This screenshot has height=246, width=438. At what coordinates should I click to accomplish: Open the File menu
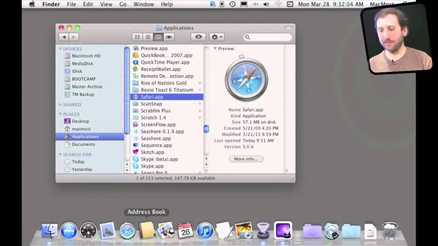coord(72,4)
